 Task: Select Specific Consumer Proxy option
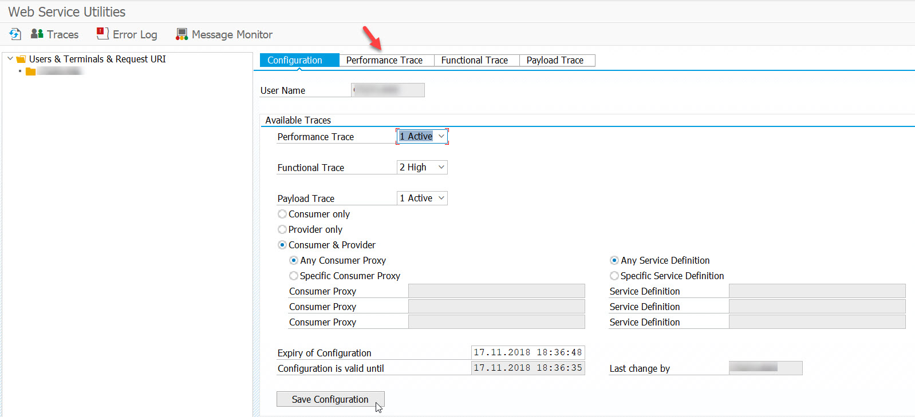point(294,276)
